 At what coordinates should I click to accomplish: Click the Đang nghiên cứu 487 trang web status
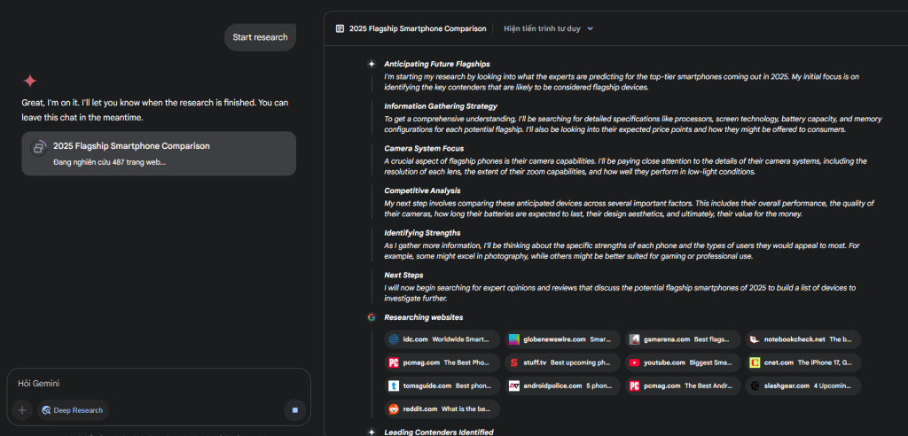[x=109, y=162]
